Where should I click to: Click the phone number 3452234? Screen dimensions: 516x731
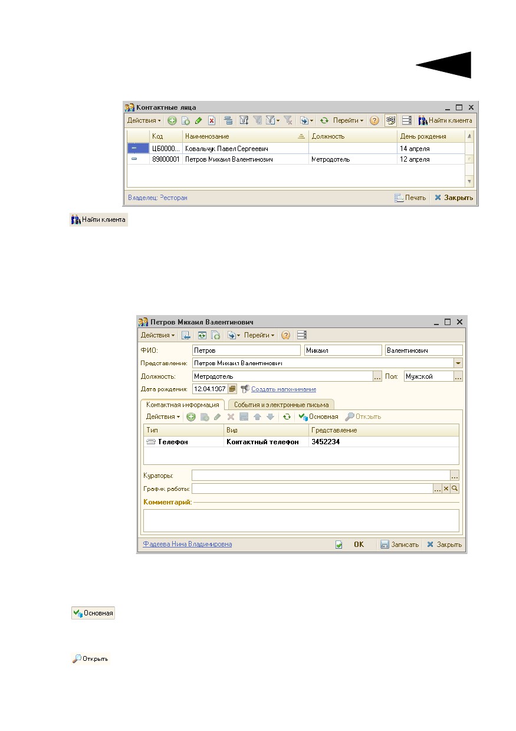pos(326,441)
